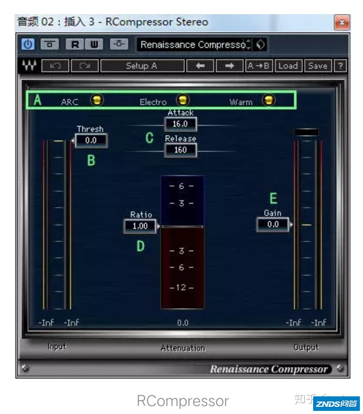The width and height of the screenshot is (363, 414).
Task: Click the Waves logo icon
Action: (29, 65)
